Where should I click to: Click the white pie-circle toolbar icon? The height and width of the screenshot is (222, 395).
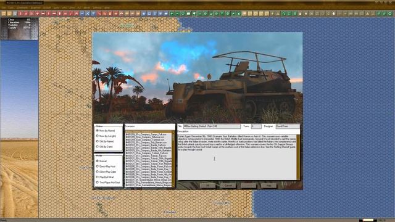pos(334,14)
